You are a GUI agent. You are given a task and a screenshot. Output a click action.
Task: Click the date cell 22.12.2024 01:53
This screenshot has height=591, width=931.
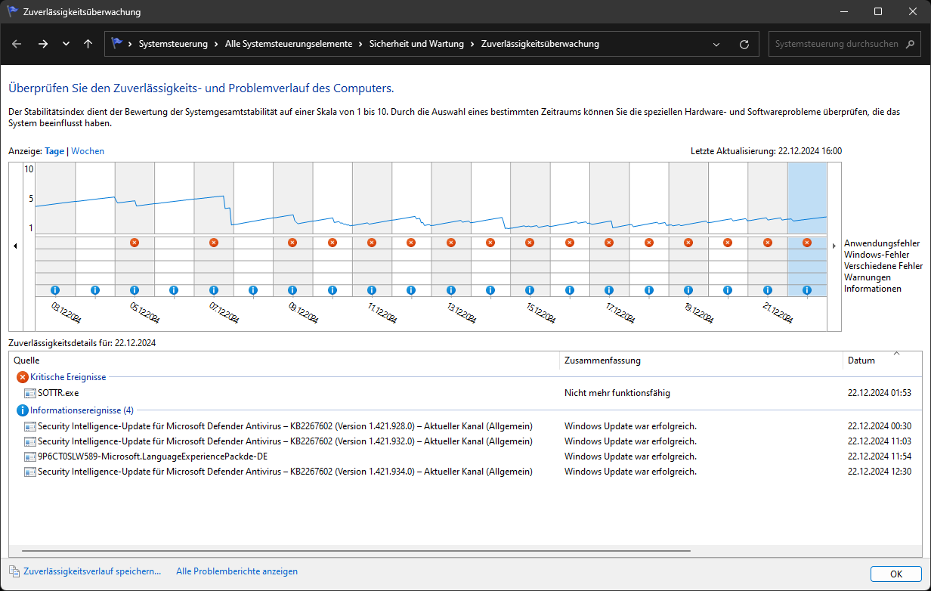(x=879, y=393)
